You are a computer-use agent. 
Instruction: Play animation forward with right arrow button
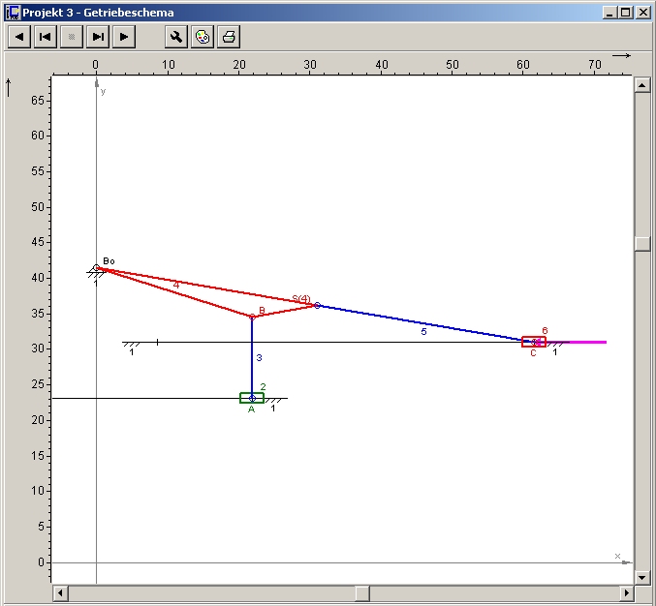[124, 37]
